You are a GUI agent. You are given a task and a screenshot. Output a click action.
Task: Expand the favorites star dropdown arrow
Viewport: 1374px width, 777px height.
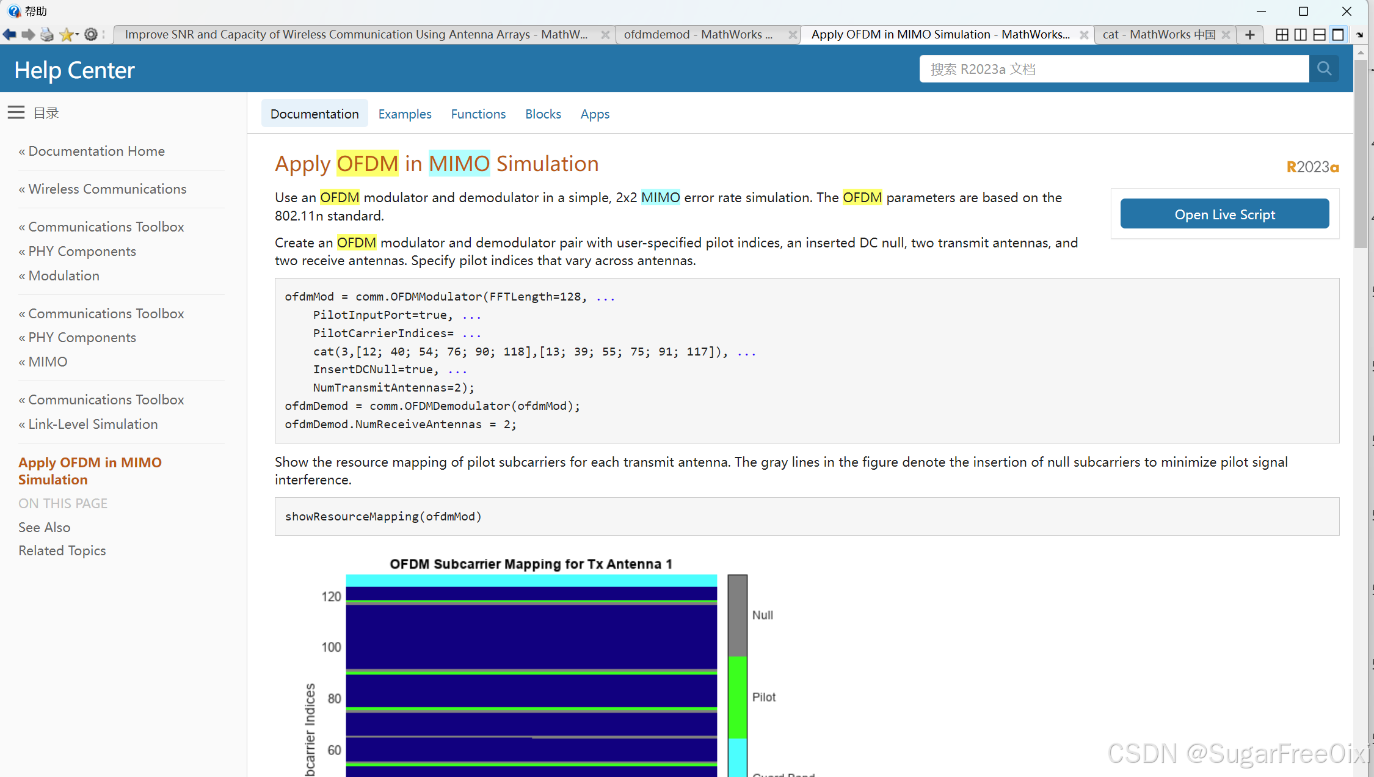click(78, 35)
